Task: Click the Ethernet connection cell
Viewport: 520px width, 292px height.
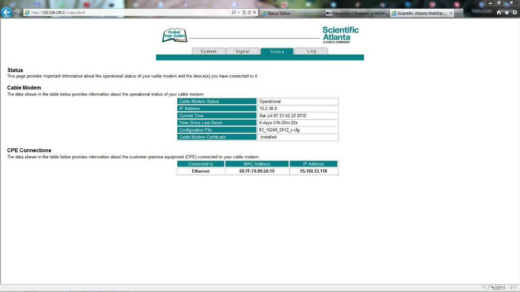Action: coord(201,171)
